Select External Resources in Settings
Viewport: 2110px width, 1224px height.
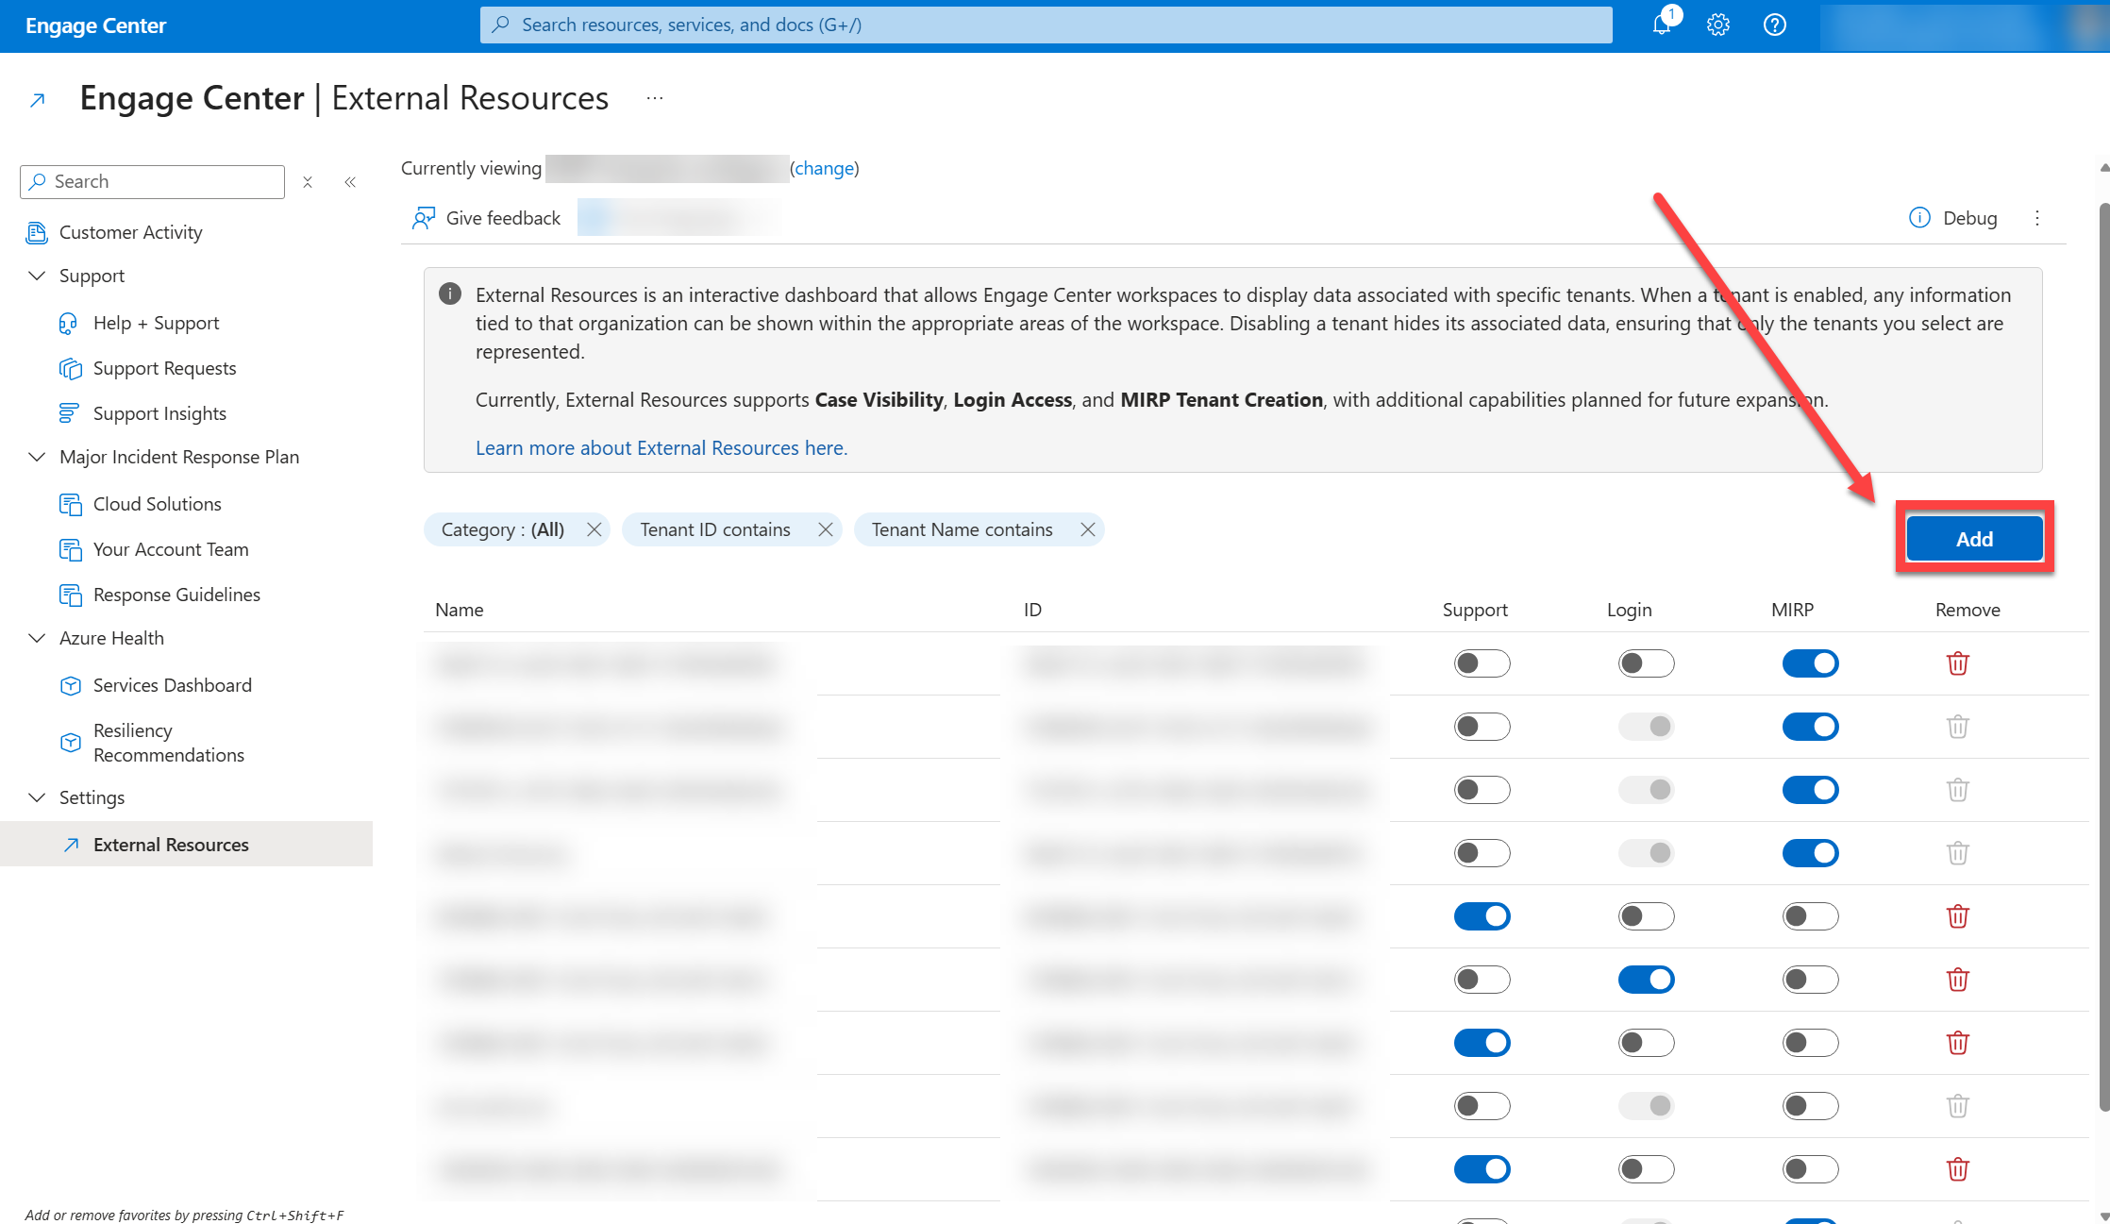pyautogui.click(x=187, y=844)
